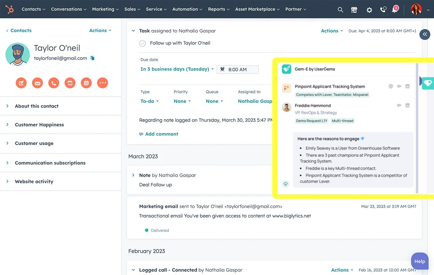Image resolution: width=434 pixels, height=275 pixels.
Task: Open the search magnifier in top bar
Action: click(x=340, y=10)
